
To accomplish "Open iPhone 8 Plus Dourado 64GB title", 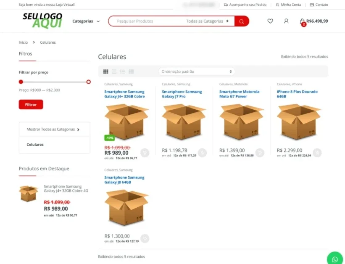I will point(297,94).
